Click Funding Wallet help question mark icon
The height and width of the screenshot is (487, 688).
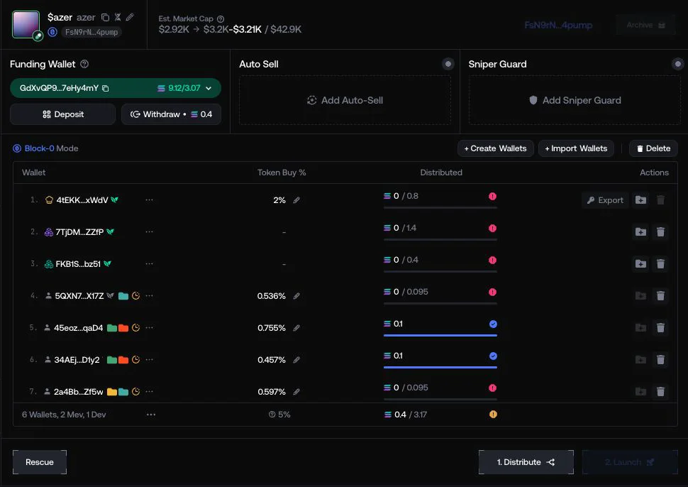(x=84, y=64)
